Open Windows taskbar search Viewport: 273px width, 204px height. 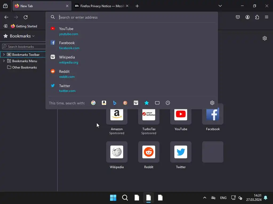(125, 198)
